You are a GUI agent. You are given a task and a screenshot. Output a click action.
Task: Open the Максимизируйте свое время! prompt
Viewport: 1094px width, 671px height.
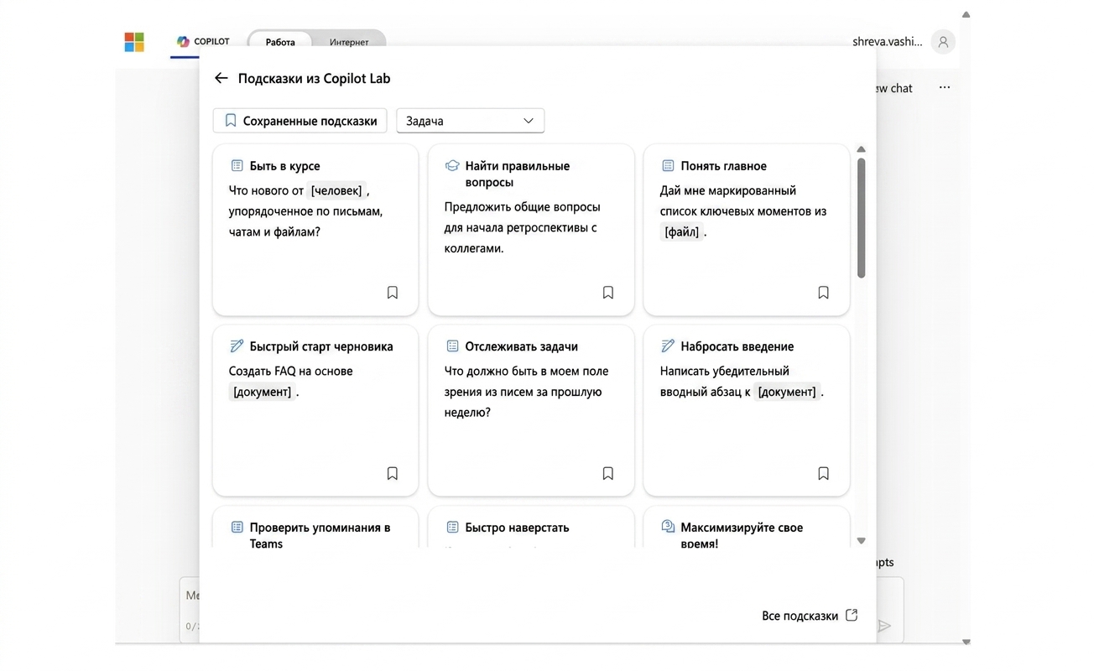click(x=747, y=528)
